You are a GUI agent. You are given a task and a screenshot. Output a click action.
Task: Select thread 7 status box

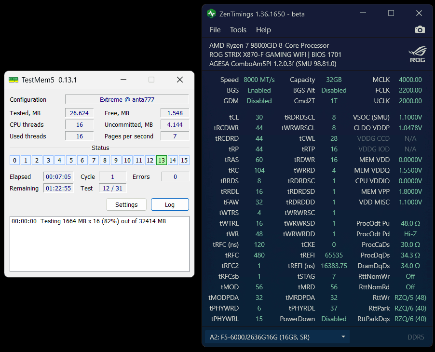click(x=94, y=160)
